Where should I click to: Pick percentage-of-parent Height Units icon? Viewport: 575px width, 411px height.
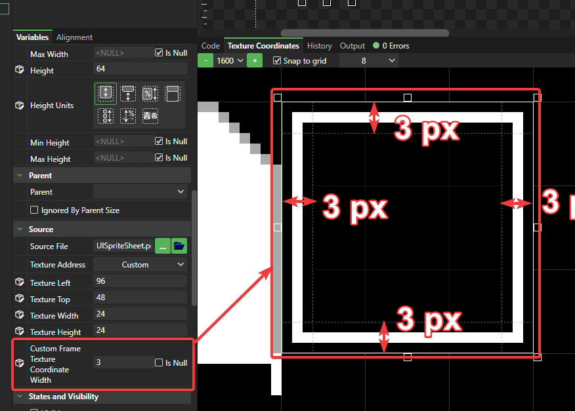pyautogui.click(x=150, y=94)
